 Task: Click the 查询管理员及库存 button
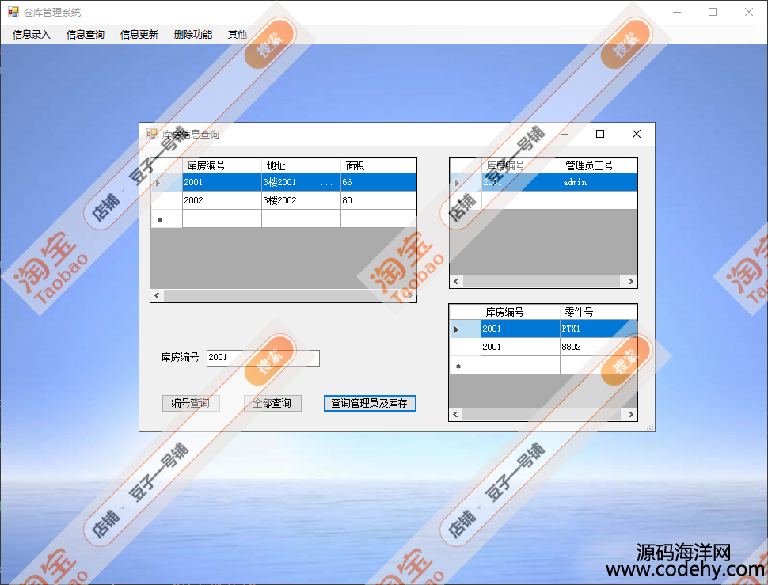pos(370,404)
